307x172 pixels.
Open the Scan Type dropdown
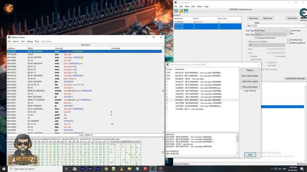[x=271, y=31]
